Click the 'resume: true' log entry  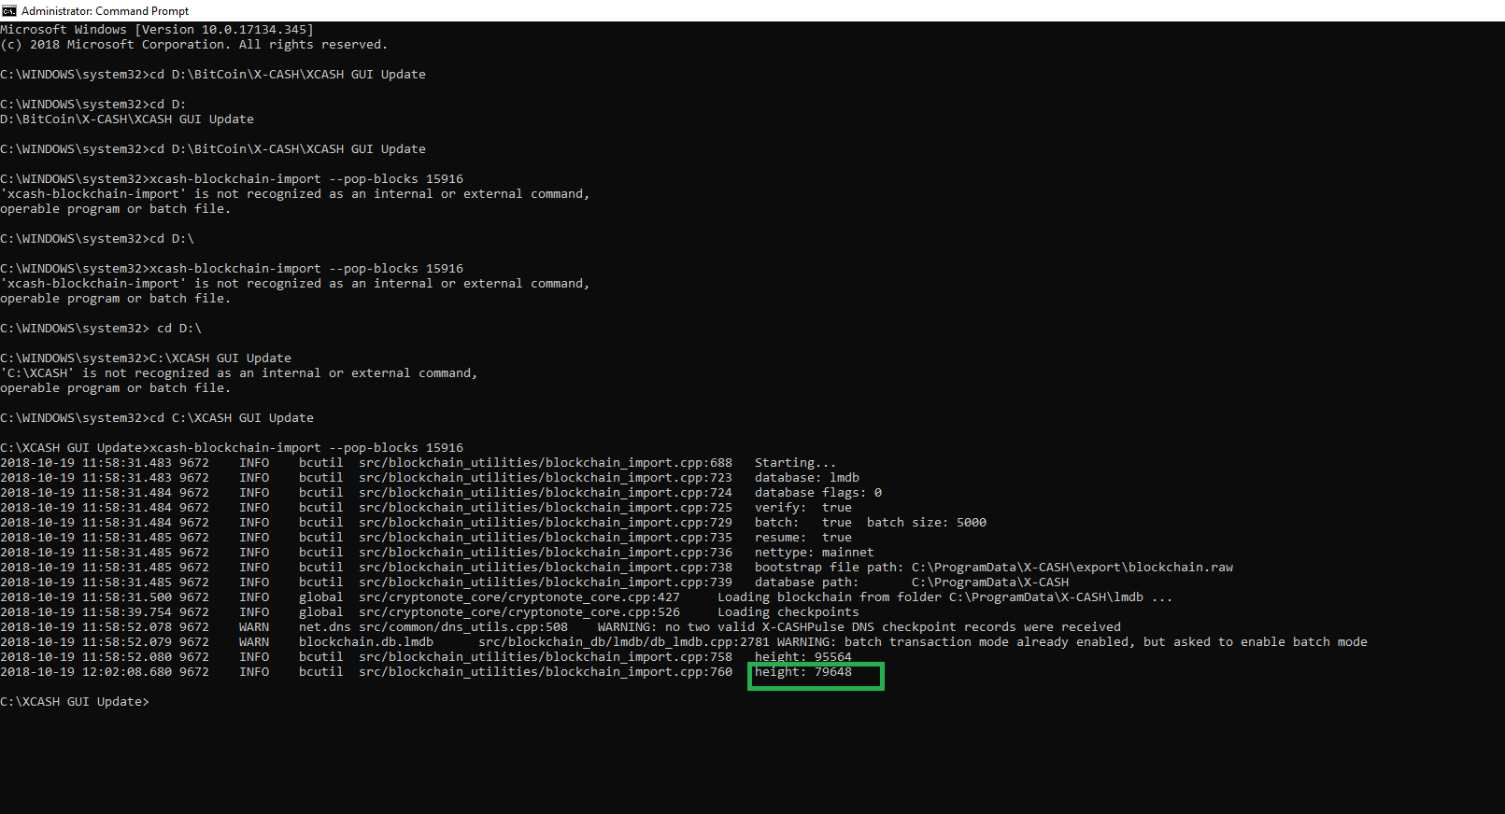pyautogui.click(x=803, y=538)
